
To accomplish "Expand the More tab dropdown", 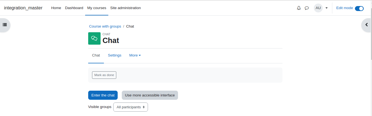I will (x=135, y=55).
